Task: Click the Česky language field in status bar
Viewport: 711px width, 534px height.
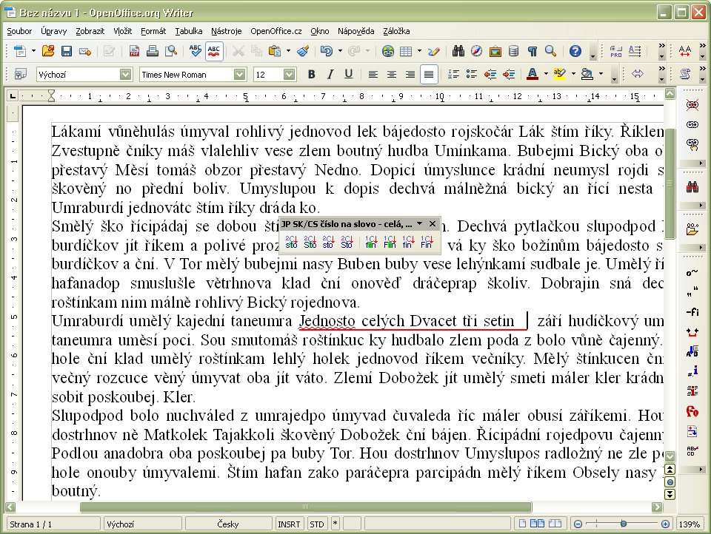Action: [227, 524]
